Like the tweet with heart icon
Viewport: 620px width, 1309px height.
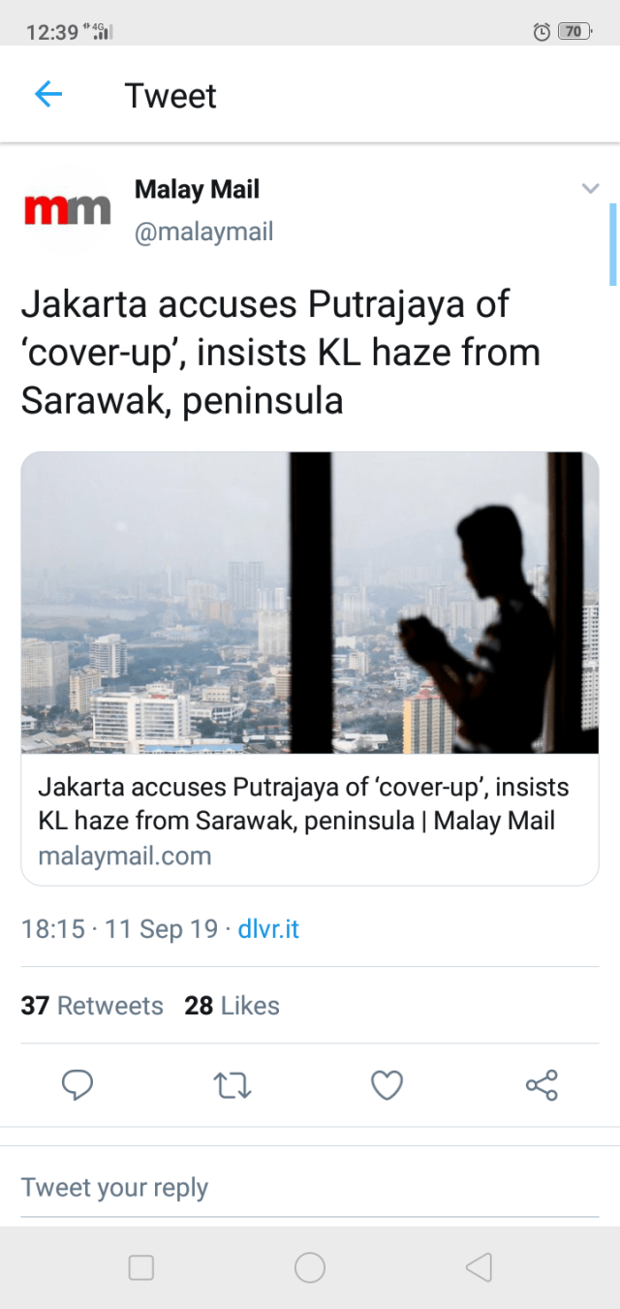coord(387,1085)
